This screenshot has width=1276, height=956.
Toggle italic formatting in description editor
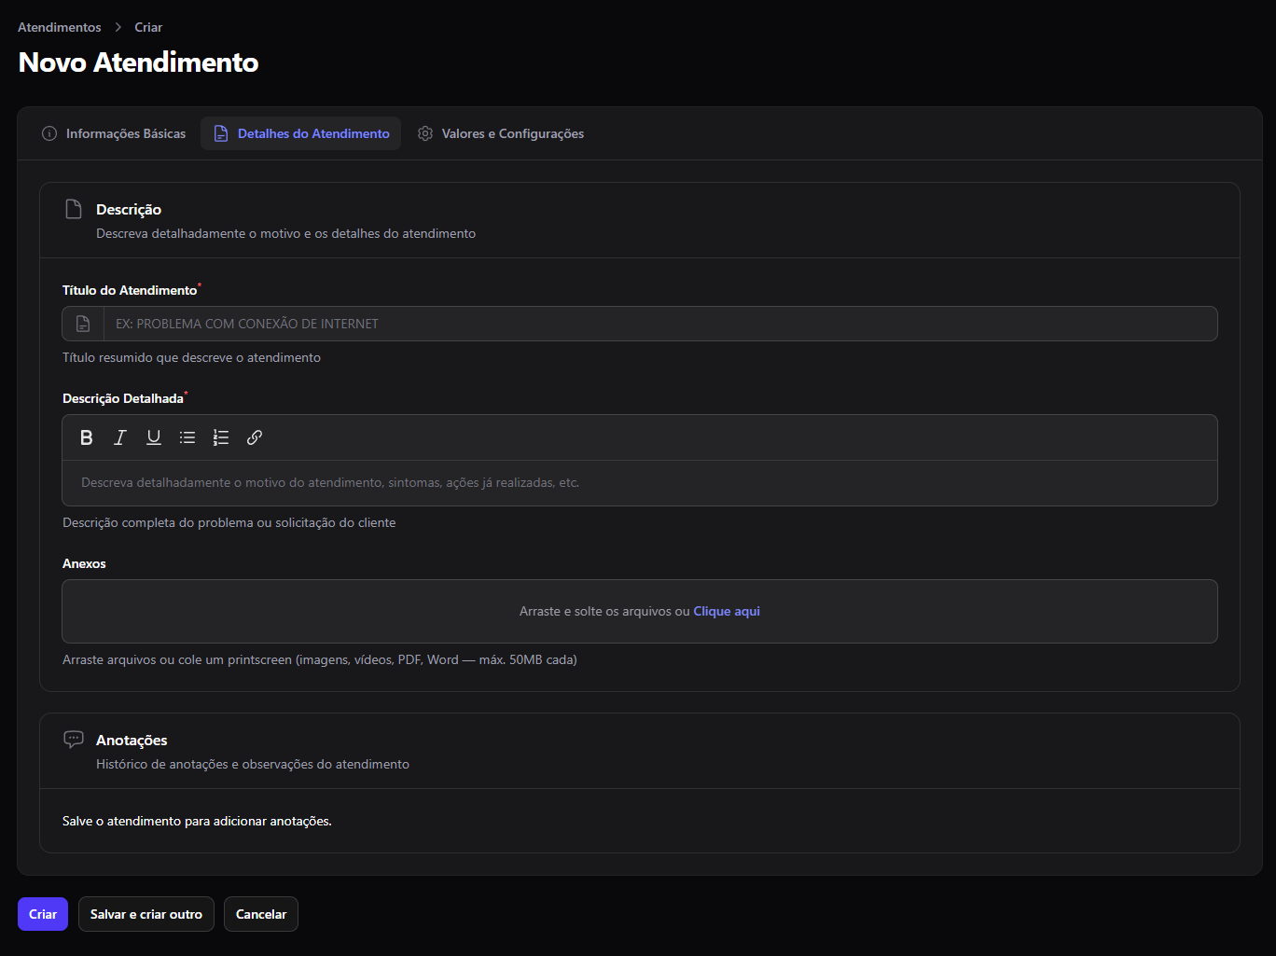(120, 437)
